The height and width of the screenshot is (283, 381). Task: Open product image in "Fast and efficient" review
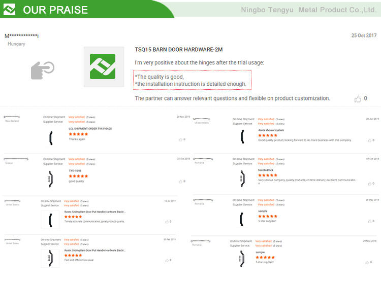[x=50, y=258]
